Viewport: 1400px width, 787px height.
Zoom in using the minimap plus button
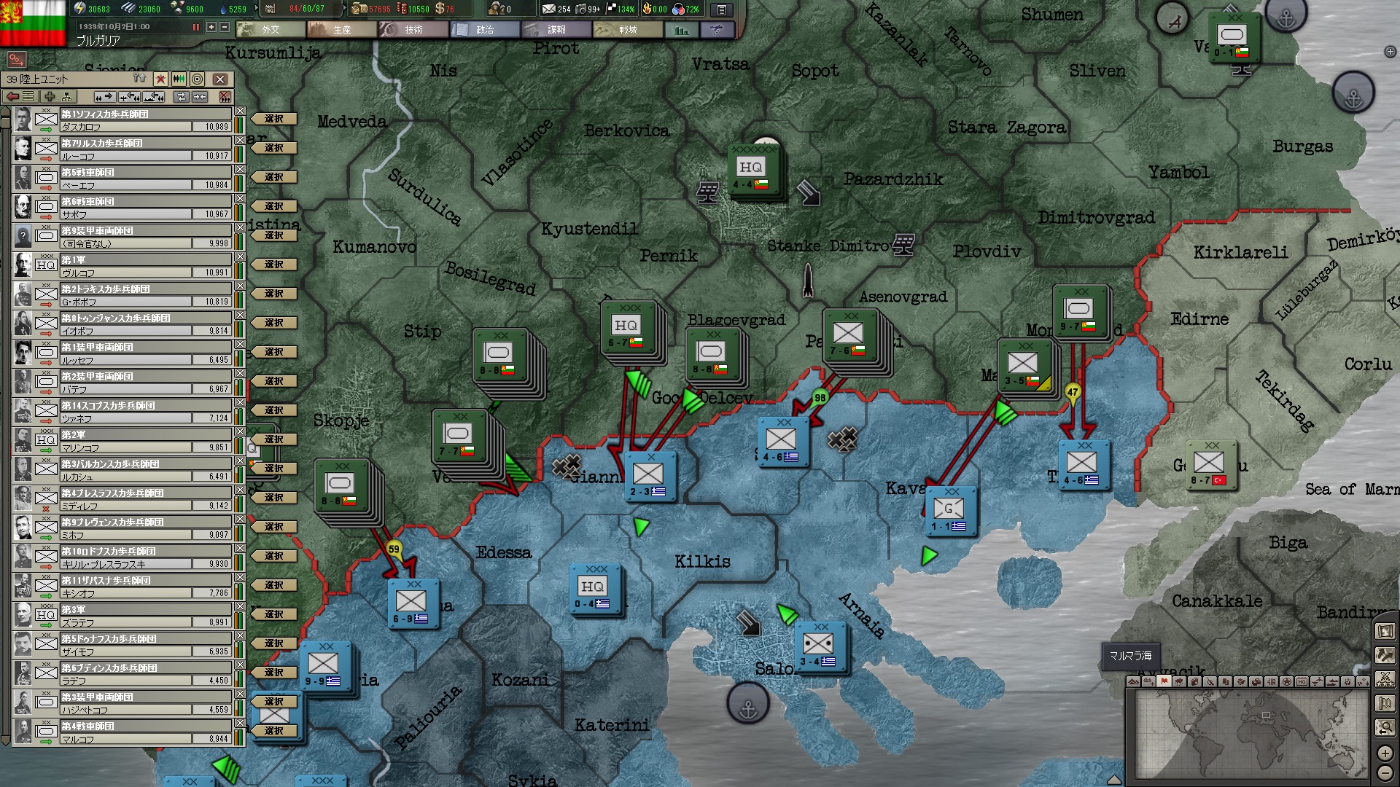(1385, 753)
